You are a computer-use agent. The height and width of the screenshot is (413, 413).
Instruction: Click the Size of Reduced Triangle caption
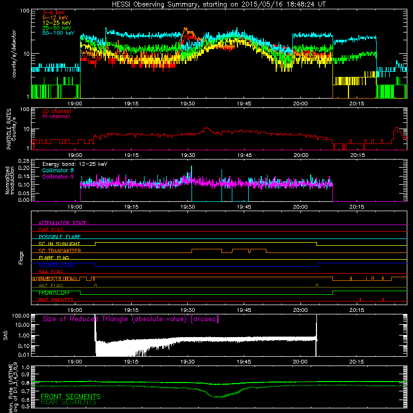[x=131, y=319]
